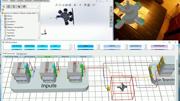Click the Acos module button
Screen dimensions: 180x101
[x=42, y=46]
